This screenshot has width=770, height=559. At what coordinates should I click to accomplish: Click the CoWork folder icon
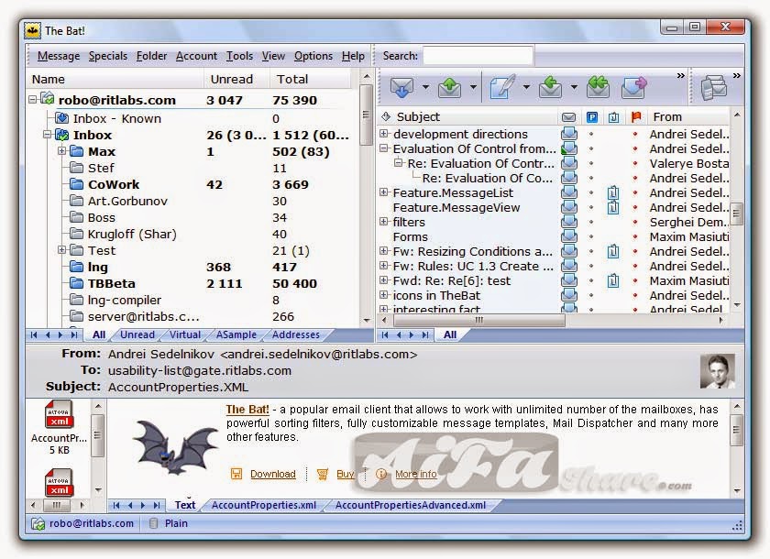76,184
